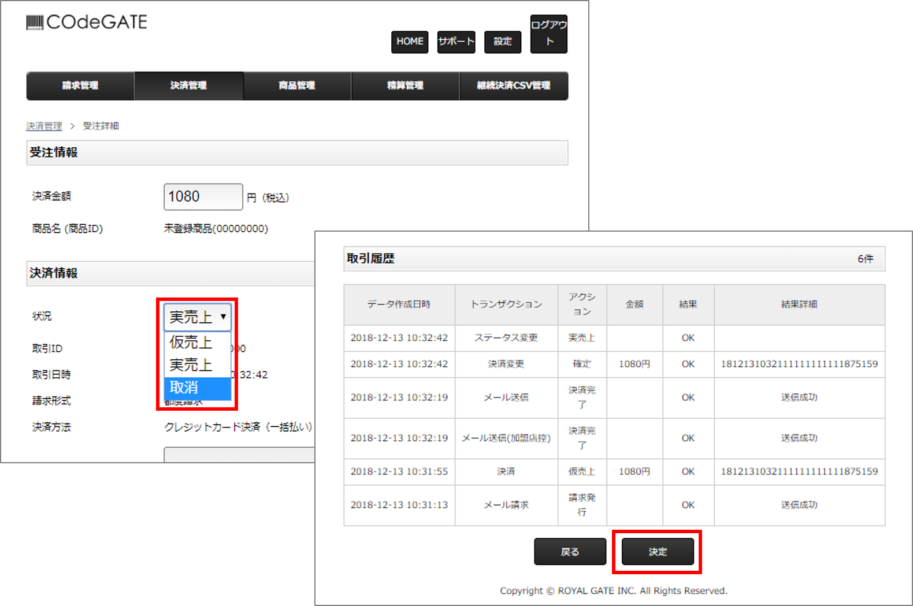The width and height of the screenshot is (913, 606).
Task: Switch to the 商品管理 tab
Action: click(297, 85)
